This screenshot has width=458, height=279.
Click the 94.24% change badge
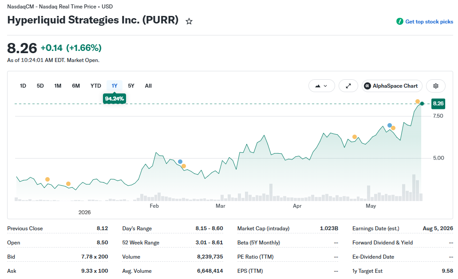coord(114,99)
